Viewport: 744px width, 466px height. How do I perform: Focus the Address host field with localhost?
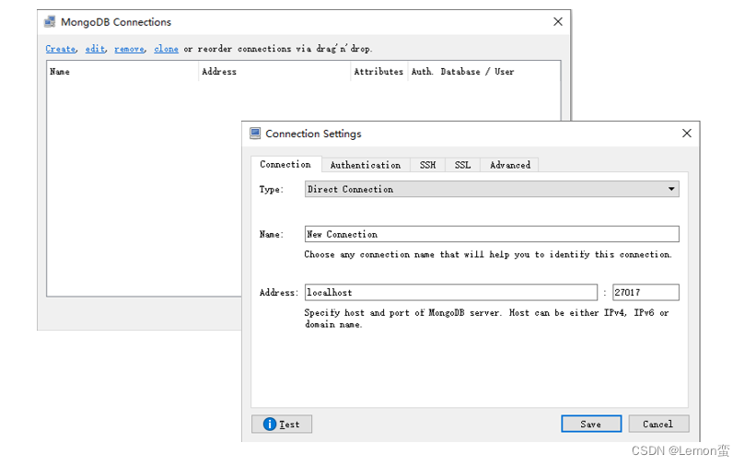(451, 292)
